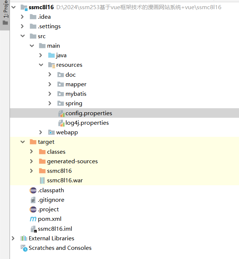Open the Project tool window tab
The width and height of the screenshot is (239, 259).
[x=5, y=15]
